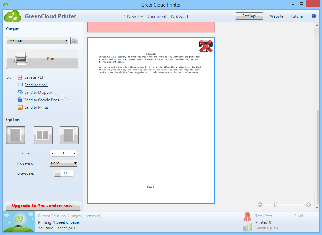Image resolution: width=322 pixels, height=235 pixels.
Task: Open the FMPrinter output dropdown
Action: [37, 40]
